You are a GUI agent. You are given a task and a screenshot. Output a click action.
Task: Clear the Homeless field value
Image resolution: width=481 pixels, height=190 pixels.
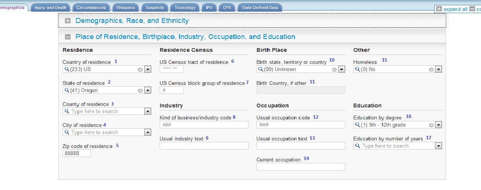pos(431,69)
